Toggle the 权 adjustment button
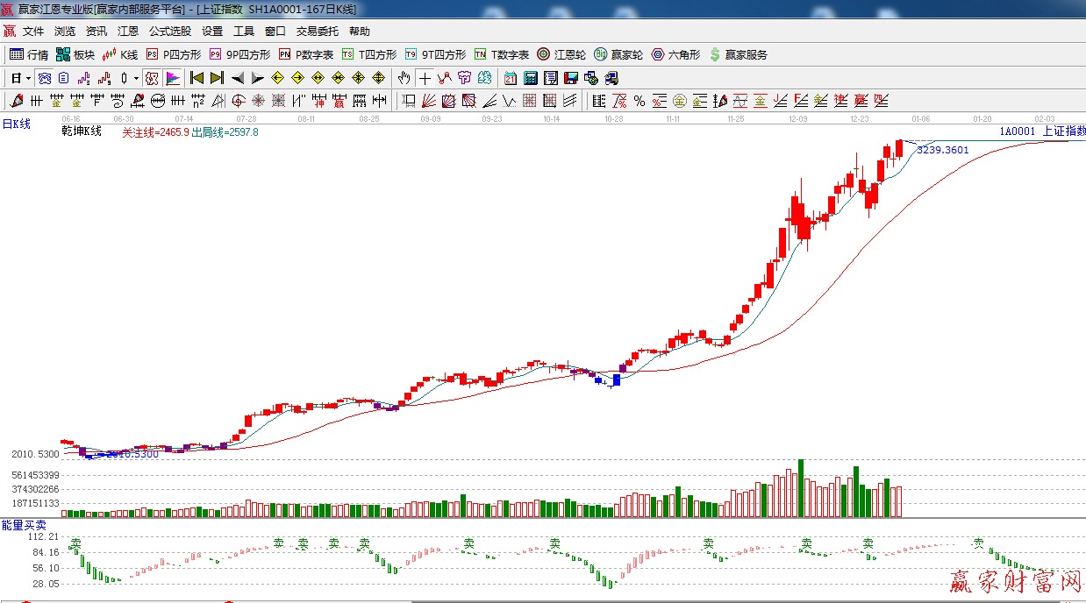This screenshot has width=1086, height=603. point(152,78)
